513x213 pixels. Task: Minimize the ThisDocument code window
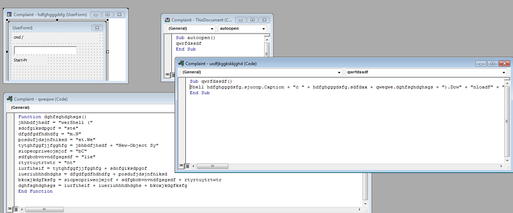241,20
